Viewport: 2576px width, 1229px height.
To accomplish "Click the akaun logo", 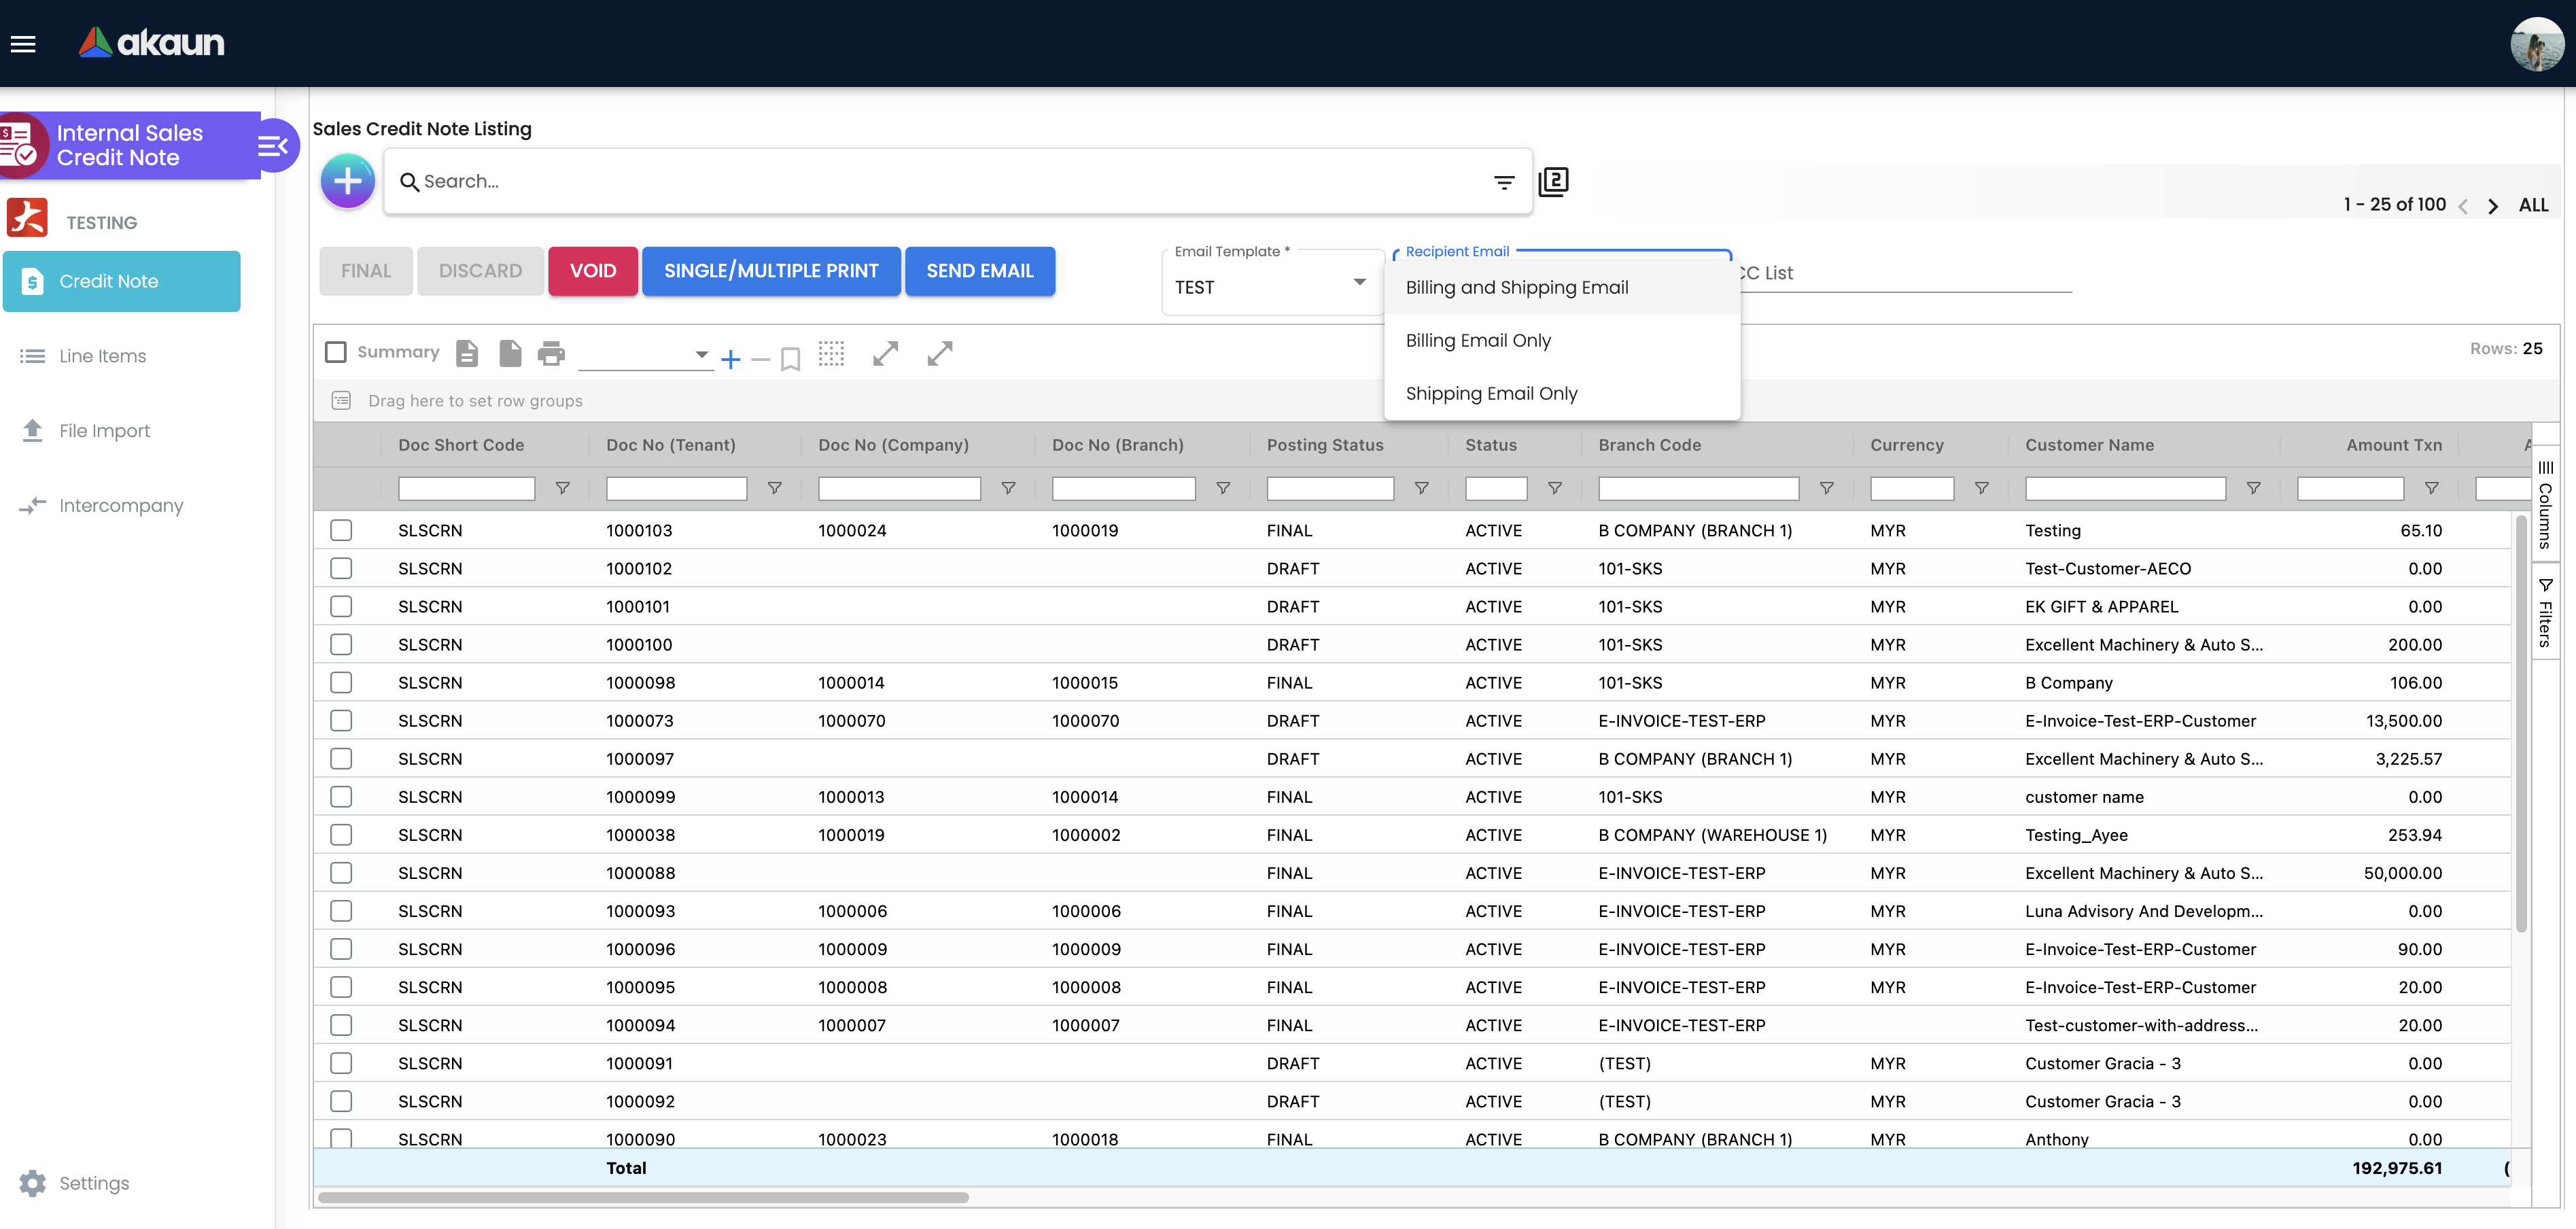I will coord(152,42).
